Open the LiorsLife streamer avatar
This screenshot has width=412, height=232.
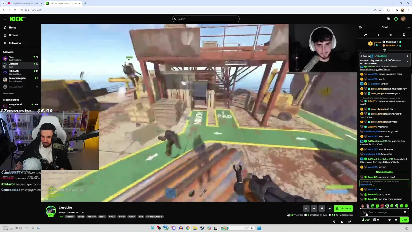(51, 211)
